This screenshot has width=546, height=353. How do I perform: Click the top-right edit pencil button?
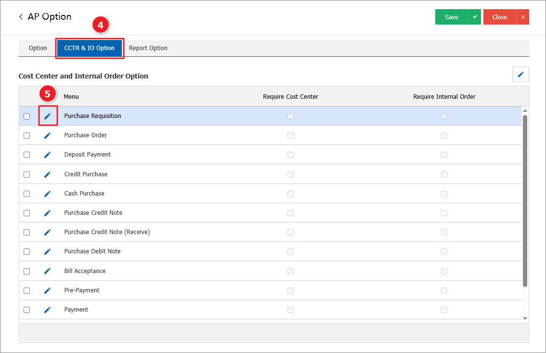(520, 74)
